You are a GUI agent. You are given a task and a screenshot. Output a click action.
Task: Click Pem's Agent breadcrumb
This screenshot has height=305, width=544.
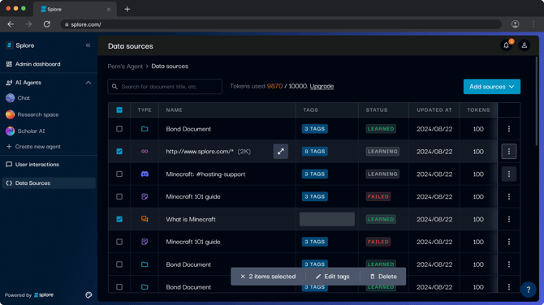[125, 67]
